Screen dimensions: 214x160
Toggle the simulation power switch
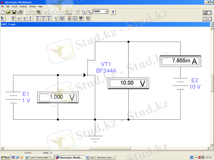[207, 13]
